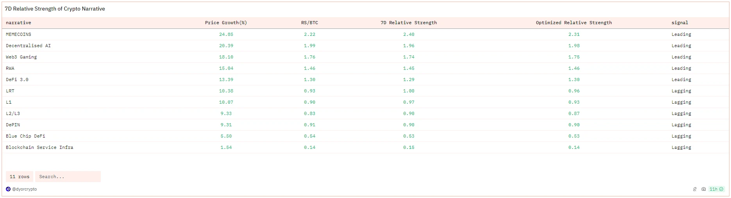
Task: Sort by Optimized Relative Strength header
Action: coord(574,23)
